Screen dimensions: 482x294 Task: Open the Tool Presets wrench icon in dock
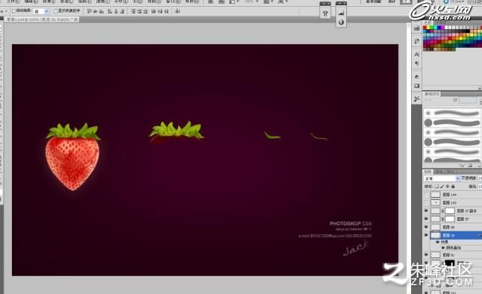point(416,98)
